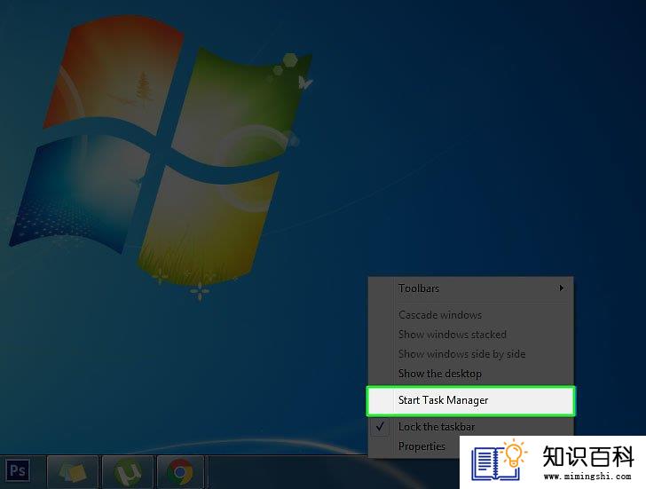Image resolution: width=646 pixels, height=489 pixels.
Task: Toggle Lock the taskbar option
Action: (470, 427)
